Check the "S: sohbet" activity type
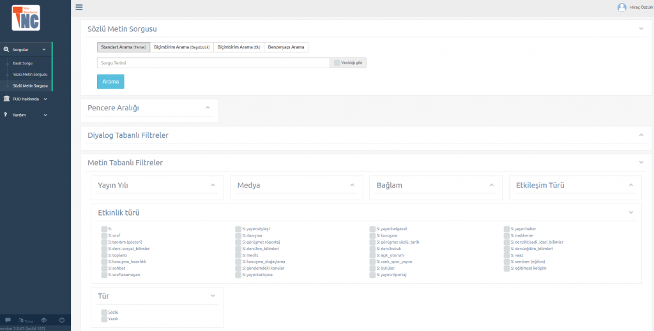The image size is (654, 331). point(104,268)
